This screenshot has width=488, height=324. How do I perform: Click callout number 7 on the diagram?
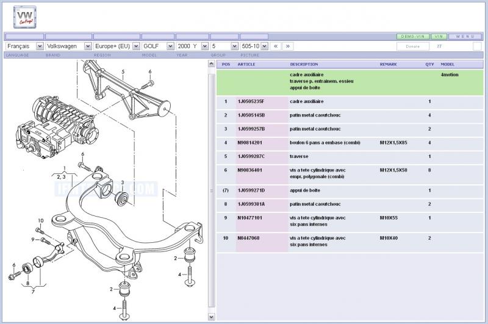[x=33, y=292]
